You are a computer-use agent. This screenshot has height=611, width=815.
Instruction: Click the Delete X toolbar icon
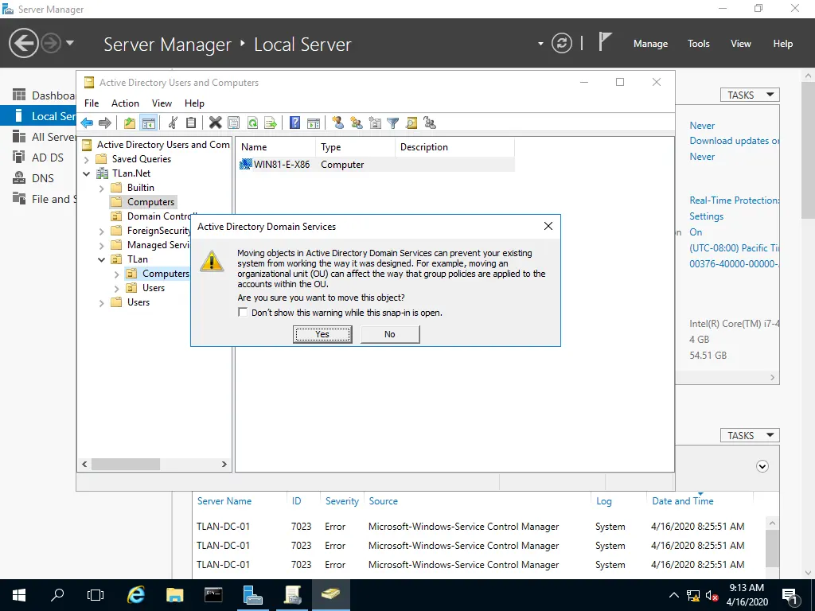tap(215, 123)
